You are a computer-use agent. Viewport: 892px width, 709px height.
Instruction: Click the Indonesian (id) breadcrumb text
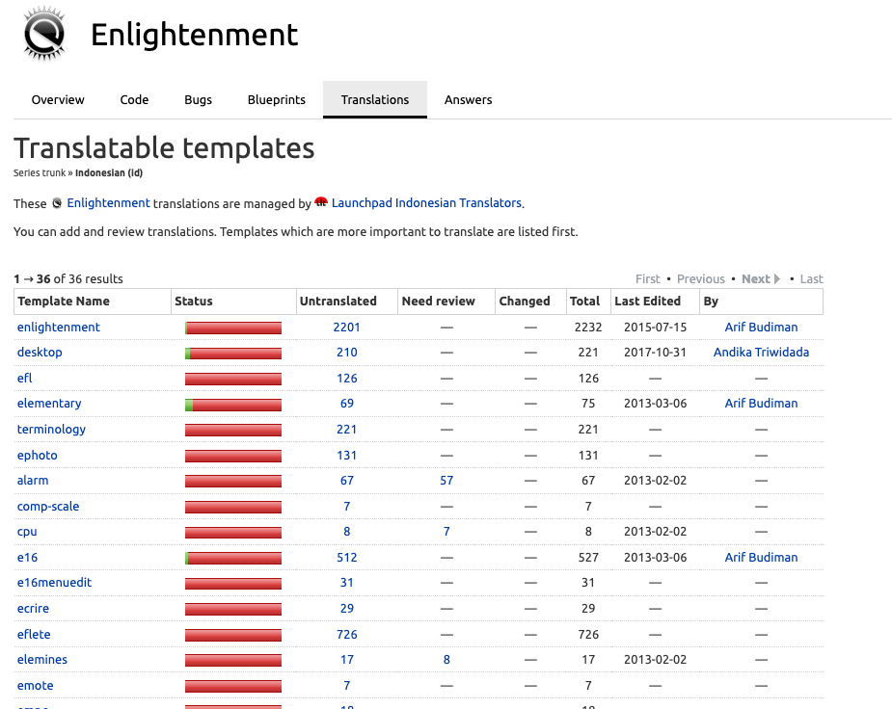click(109, 172)
